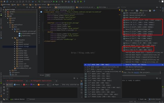Click the Project tree horizontal scrollbar

(16, 76)
